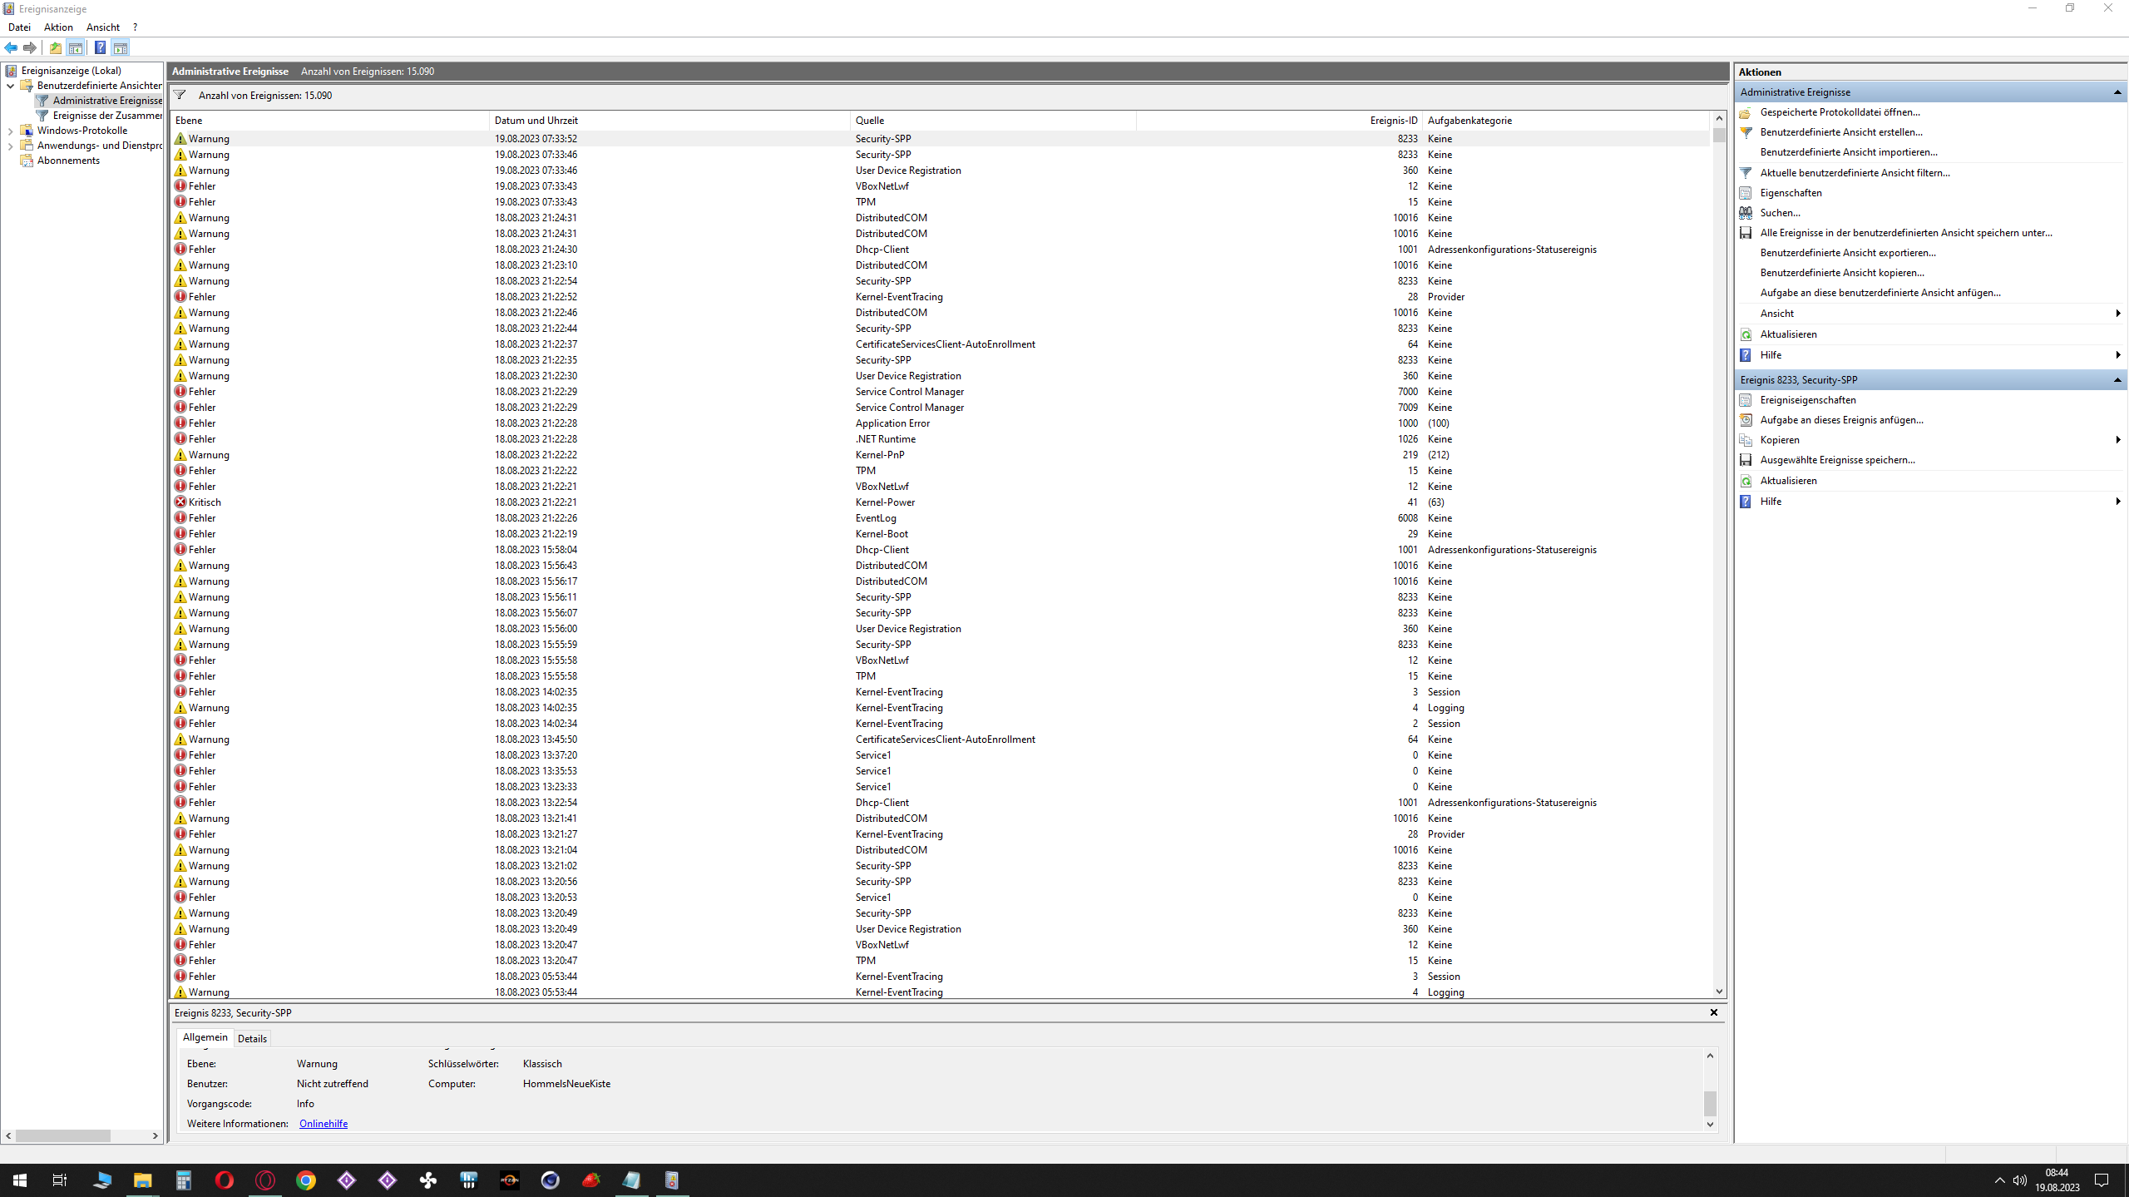2129x1197 pixels.
Task: Open the Aktion menu
Action: 58,27
